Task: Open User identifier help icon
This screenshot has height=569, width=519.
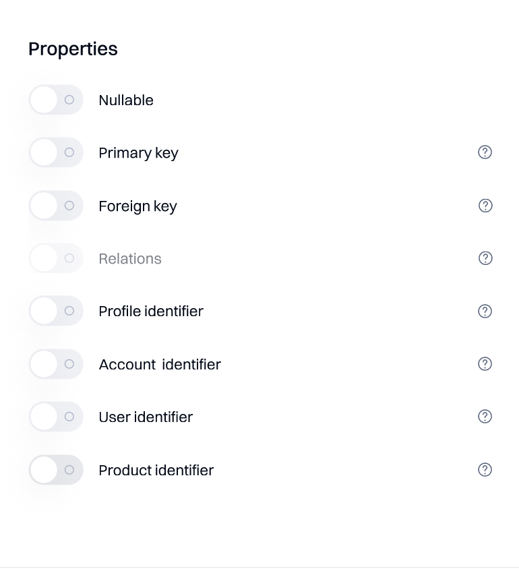Action: point(485,417)
